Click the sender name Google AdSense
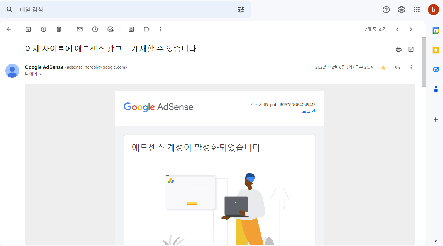The width and height of the screenshot is (443, 246). point(44,67)
